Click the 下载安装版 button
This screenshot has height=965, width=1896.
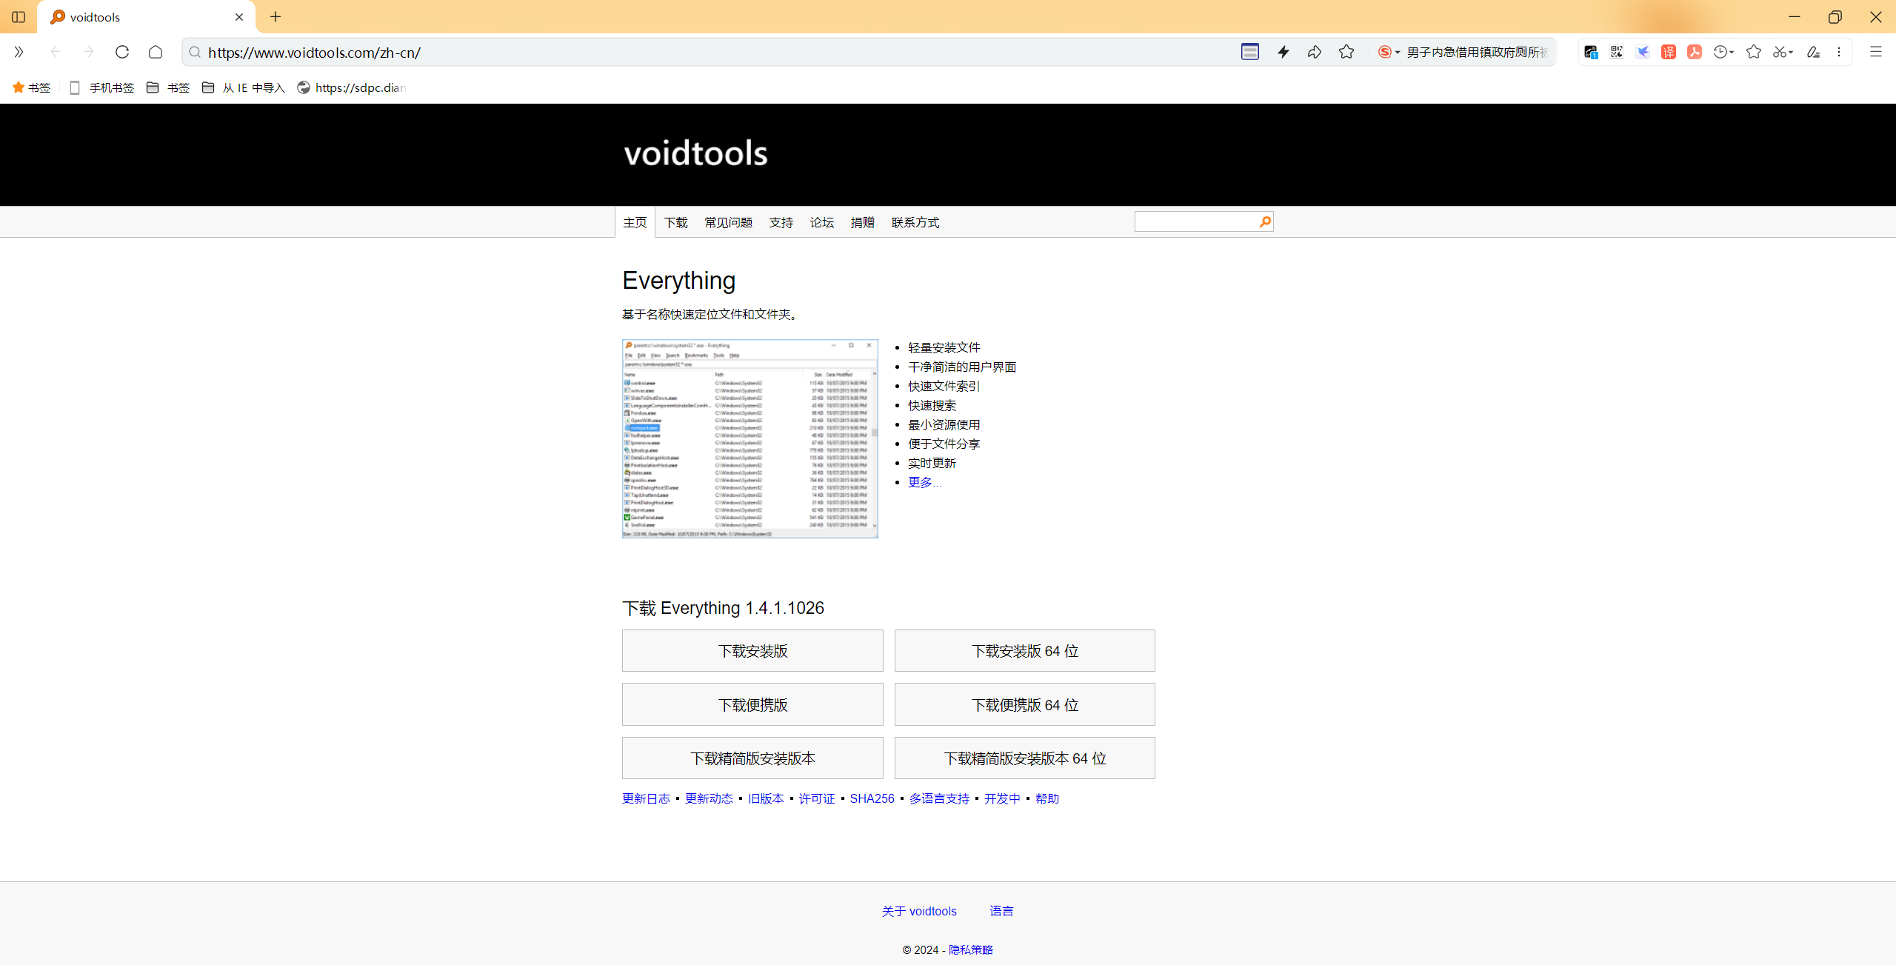(x=752, y=650)
